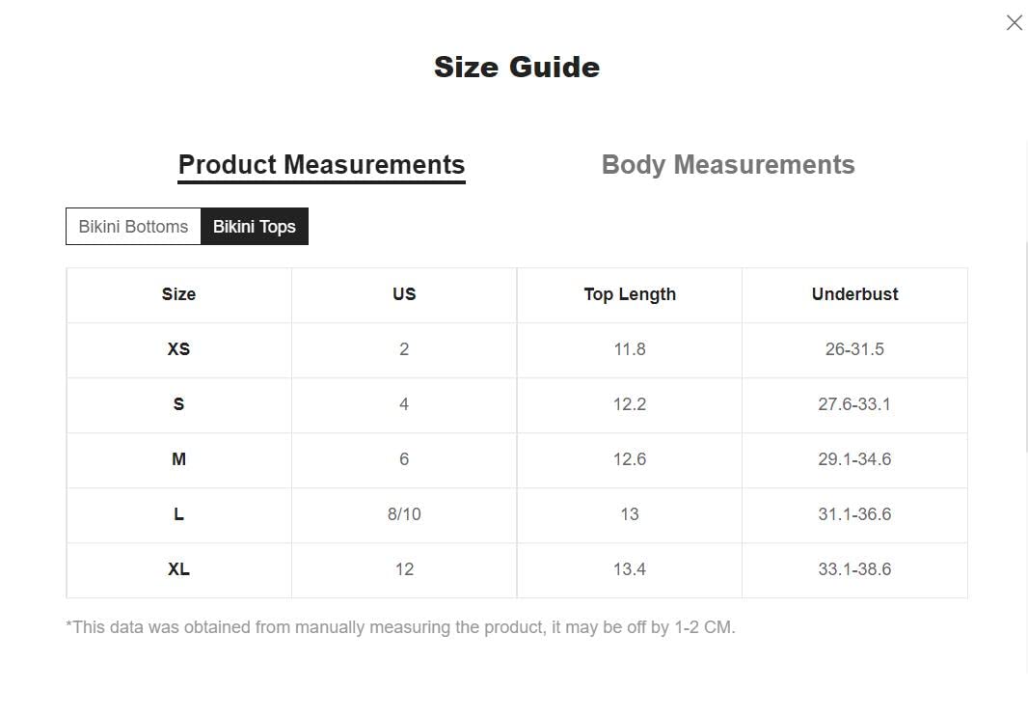Select the S size row label

click(178, 404)
